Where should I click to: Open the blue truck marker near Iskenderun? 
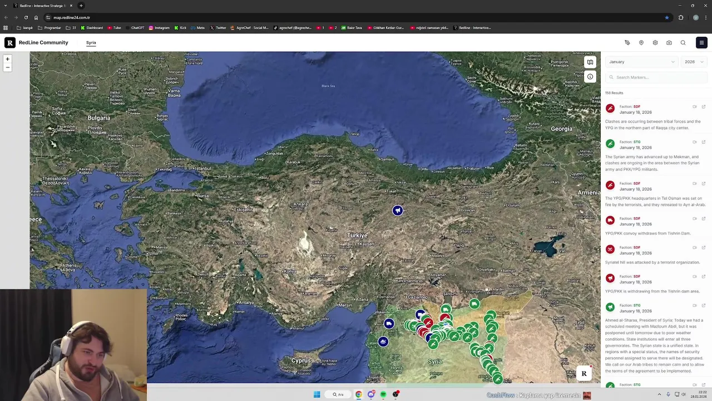pyautogui.click(x=389, y=324)
